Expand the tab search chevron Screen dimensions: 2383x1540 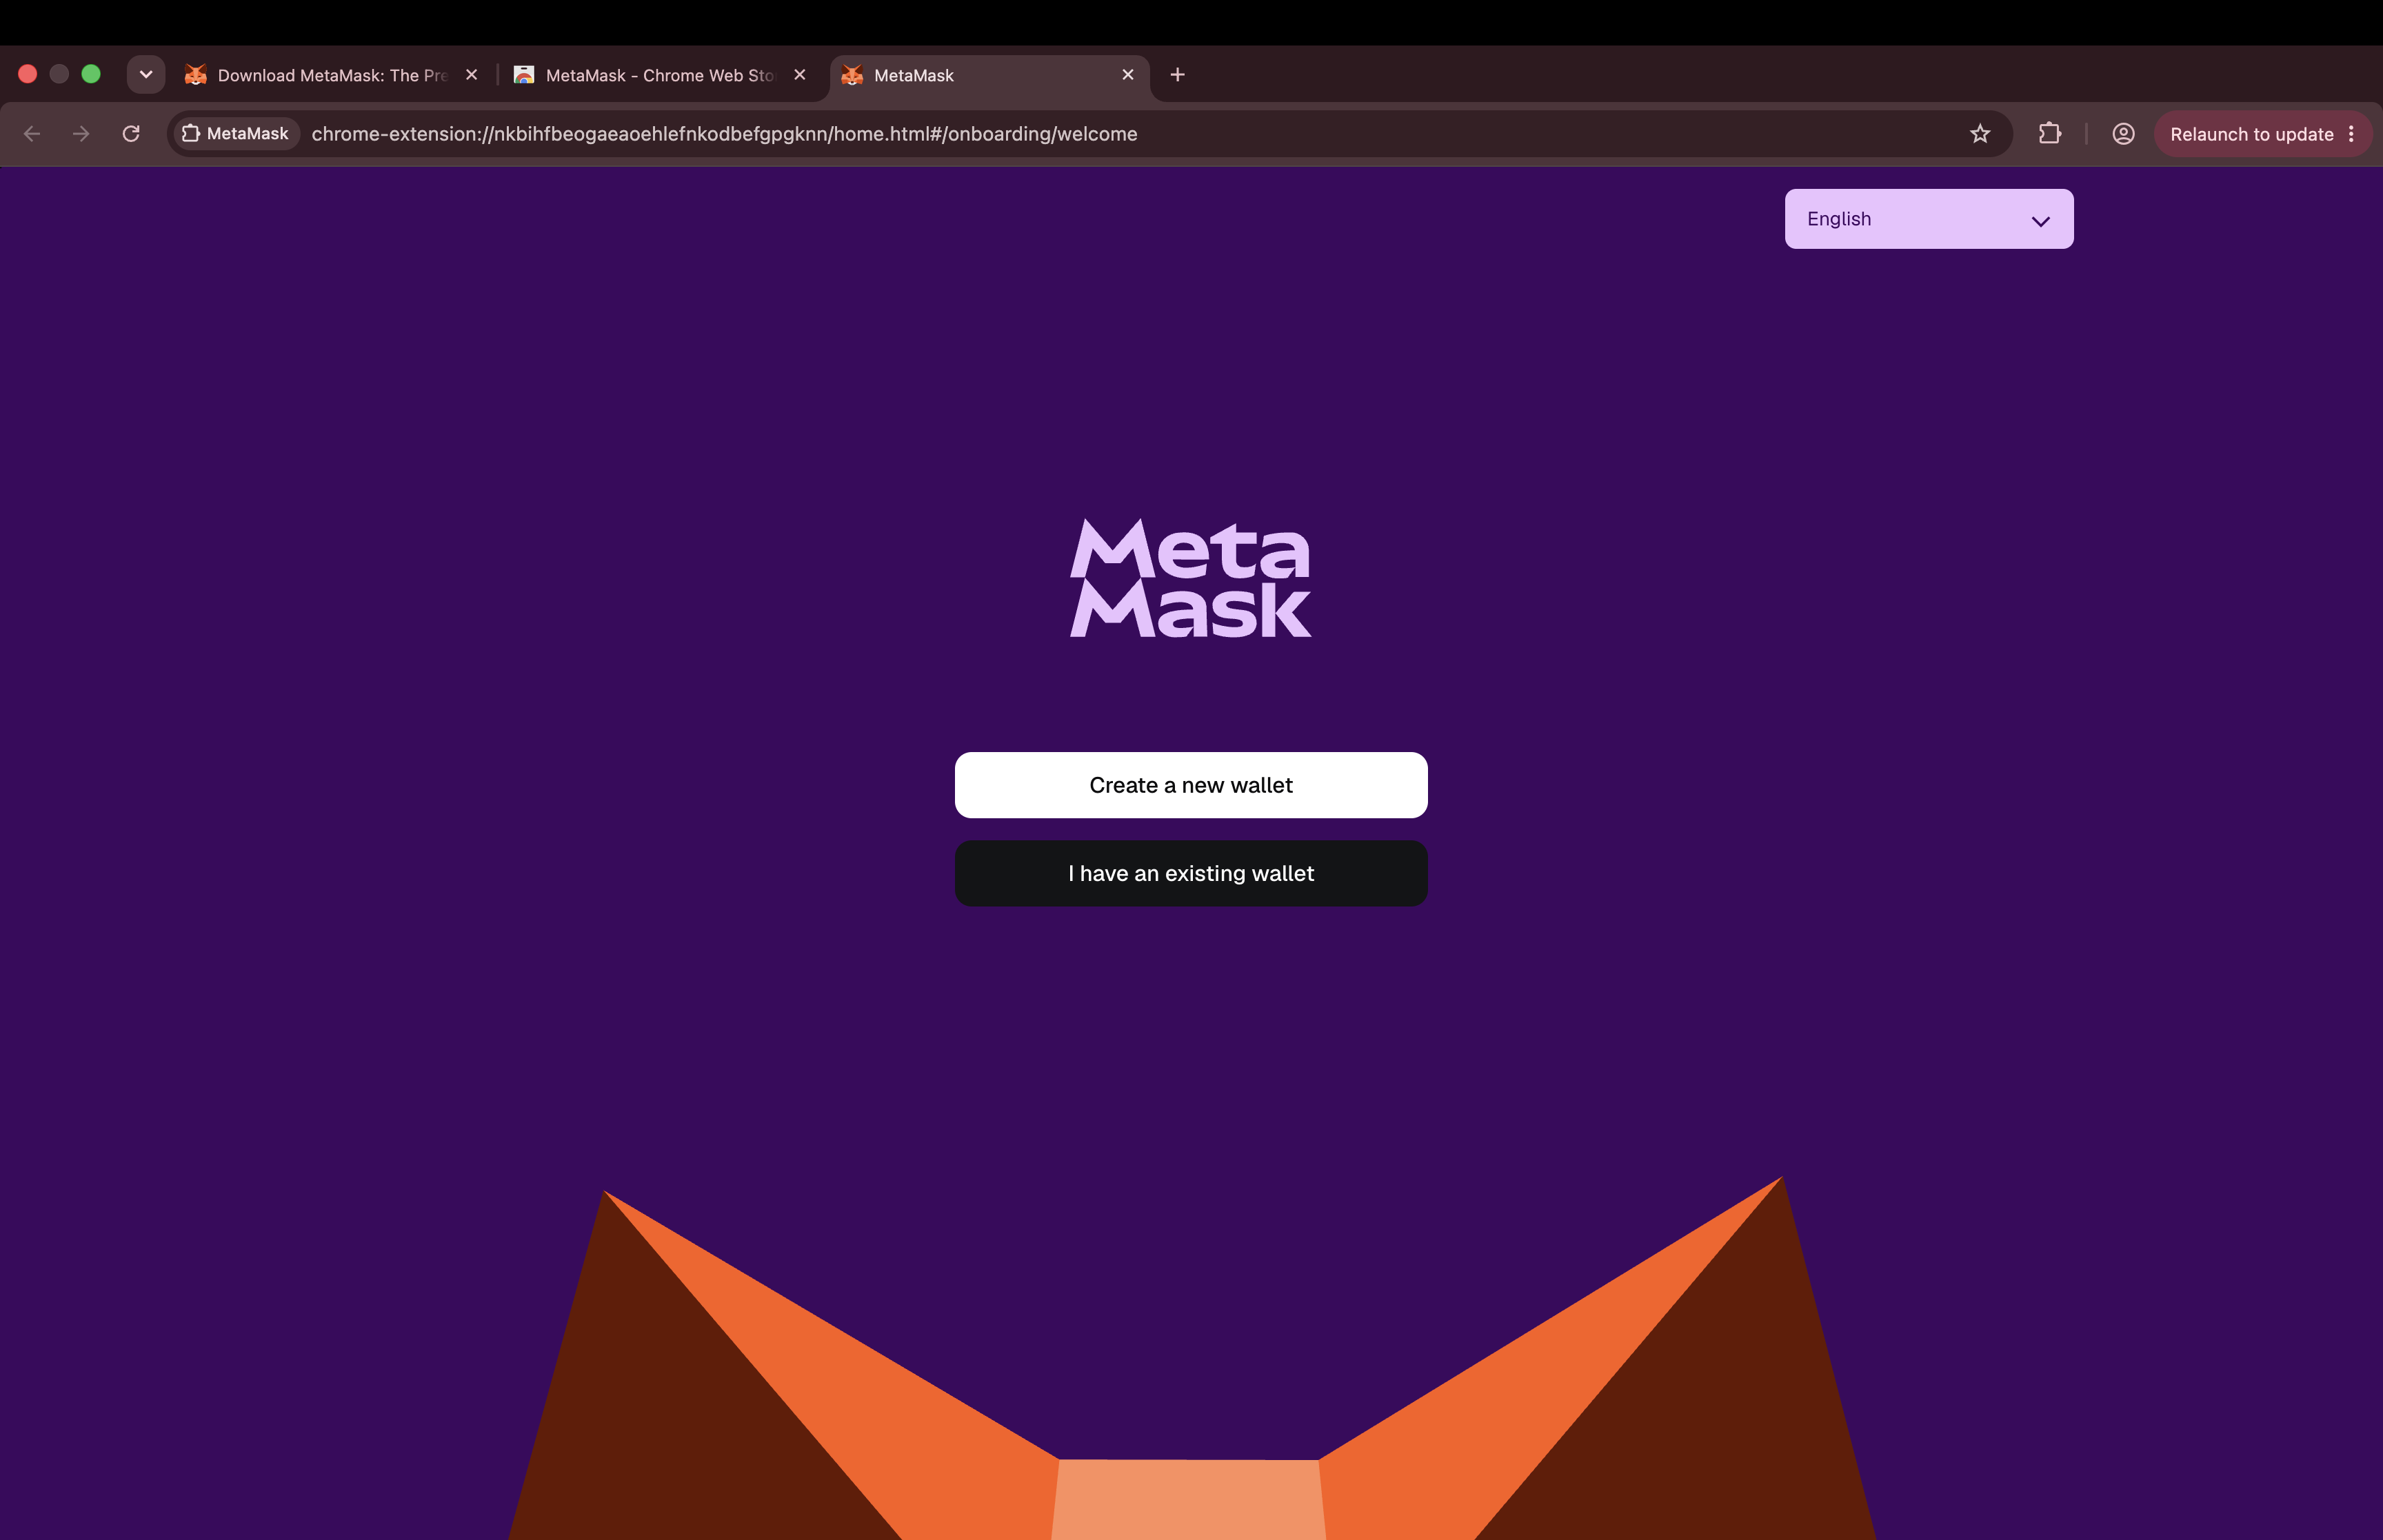146,75
